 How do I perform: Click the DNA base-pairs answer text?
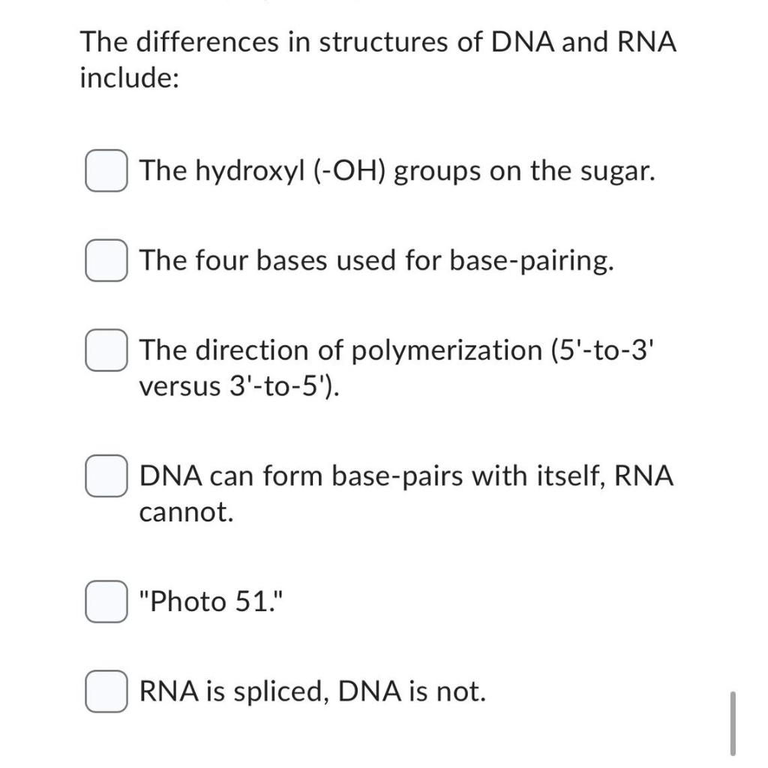[x=405, y=493]
